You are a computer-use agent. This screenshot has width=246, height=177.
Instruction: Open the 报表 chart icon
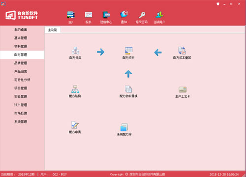click(89, 15)
